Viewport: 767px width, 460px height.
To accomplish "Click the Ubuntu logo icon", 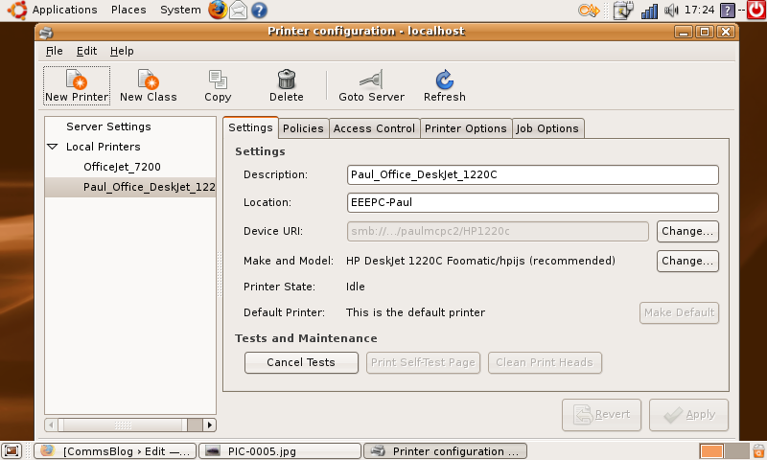I will [17, 10].
